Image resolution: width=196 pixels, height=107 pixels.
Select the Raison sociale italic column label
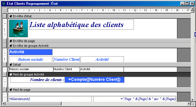pos(31,59)
